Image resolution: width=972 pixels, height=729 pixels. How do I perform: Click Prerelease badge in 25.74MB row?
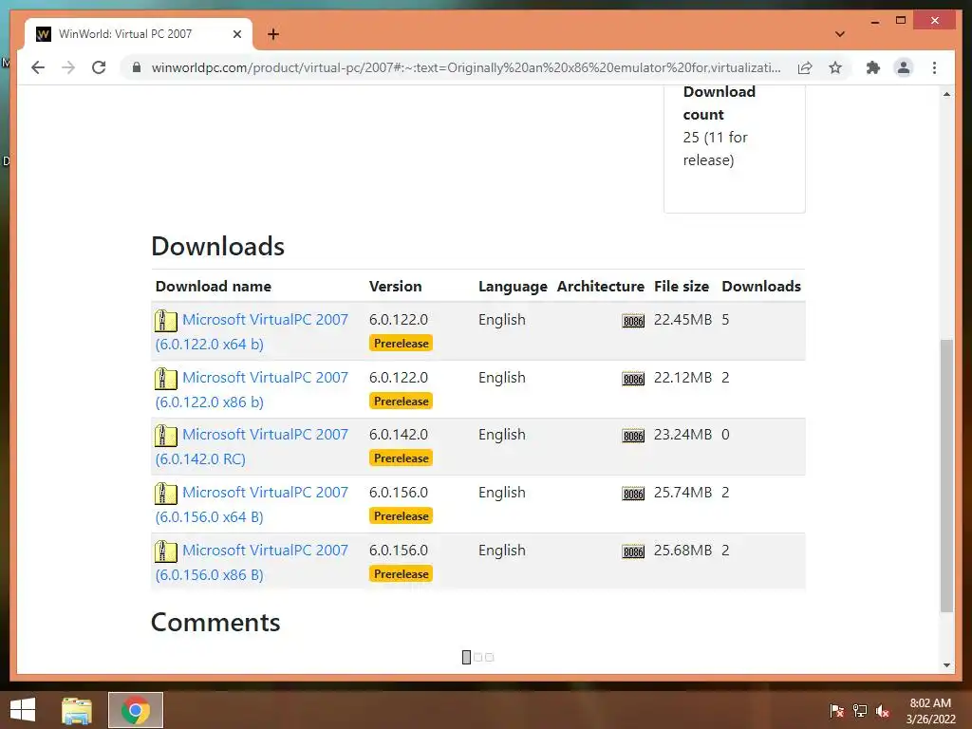[402, 515]
